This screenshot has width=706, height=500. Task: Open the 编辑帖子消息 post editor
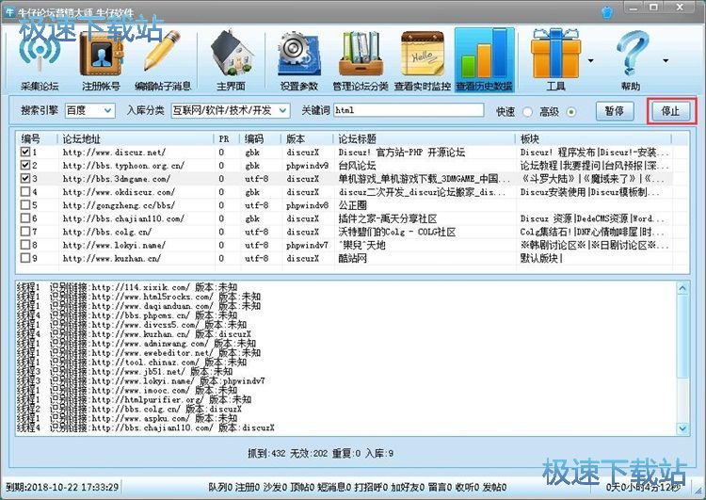[x=163, y=60]
